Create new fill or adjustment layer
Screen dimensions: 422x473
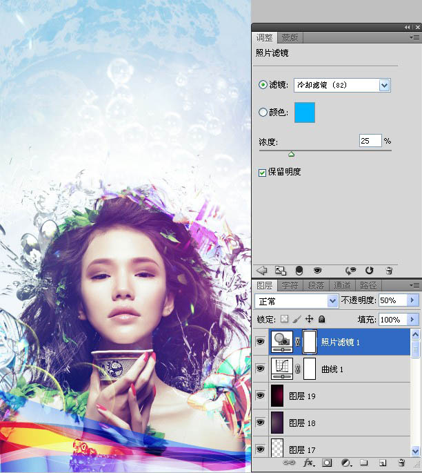346,463
